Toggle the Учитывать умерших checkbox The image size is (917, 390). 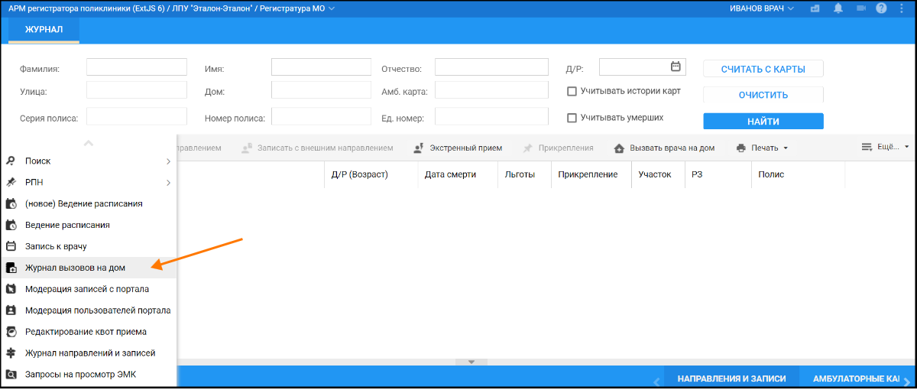[572, 119]
